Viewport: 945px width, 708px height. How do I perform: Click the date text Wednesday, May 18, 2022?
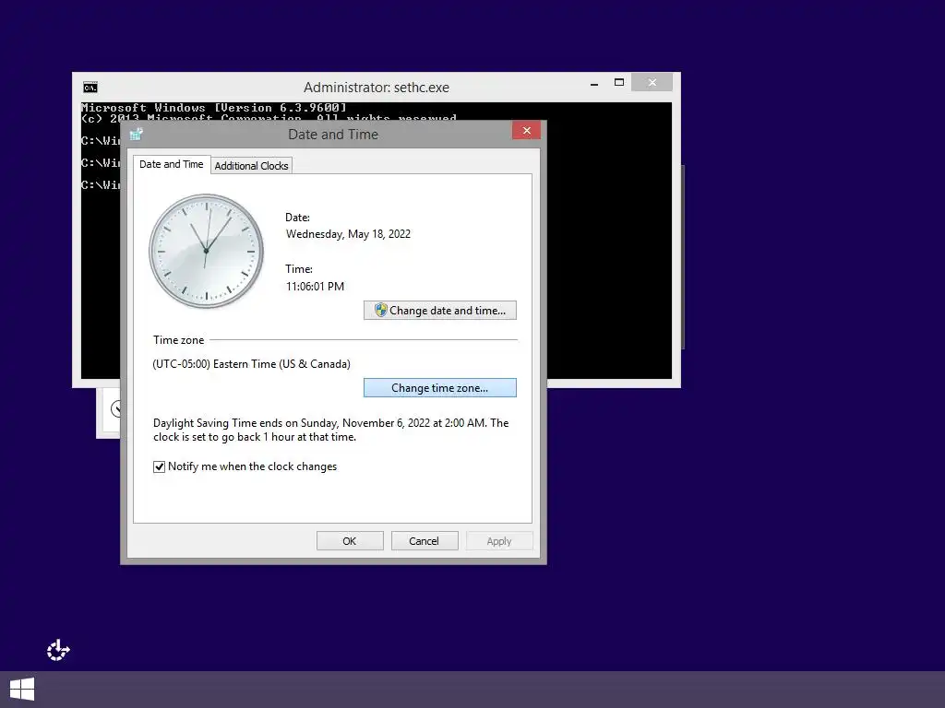pyautogui.click(x=348, y=234)
